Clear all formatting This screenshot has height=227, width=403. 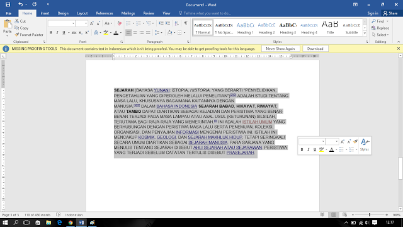[x=120, y=23]
